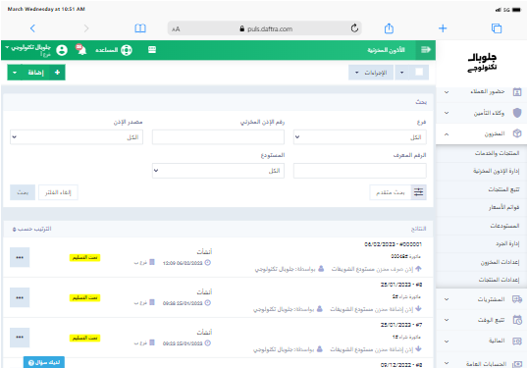The height and width of the screenshot is (368, 527).
Task: Tick the select-all checkbox in the toolbar
Action: tap(419, 72)
